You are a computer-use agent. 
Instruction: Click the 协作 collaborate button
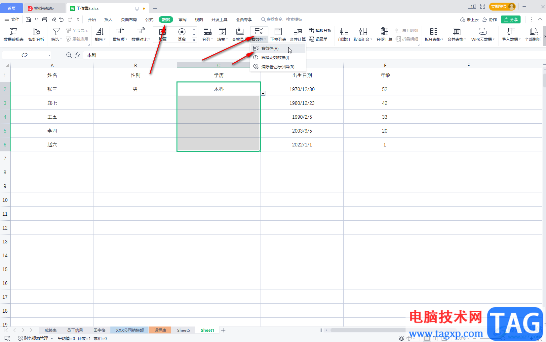coord(490,20)
